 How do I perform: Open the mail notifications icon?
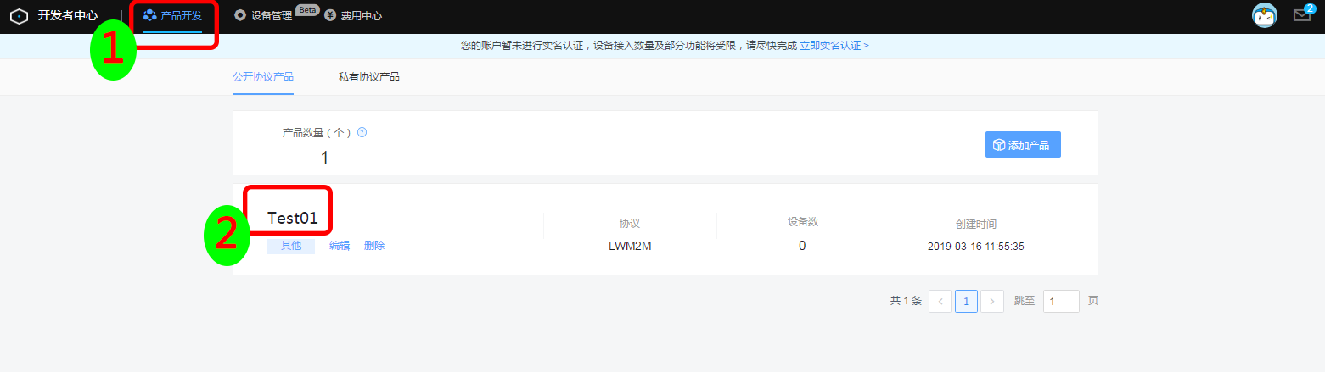(x=1302, y=15)
